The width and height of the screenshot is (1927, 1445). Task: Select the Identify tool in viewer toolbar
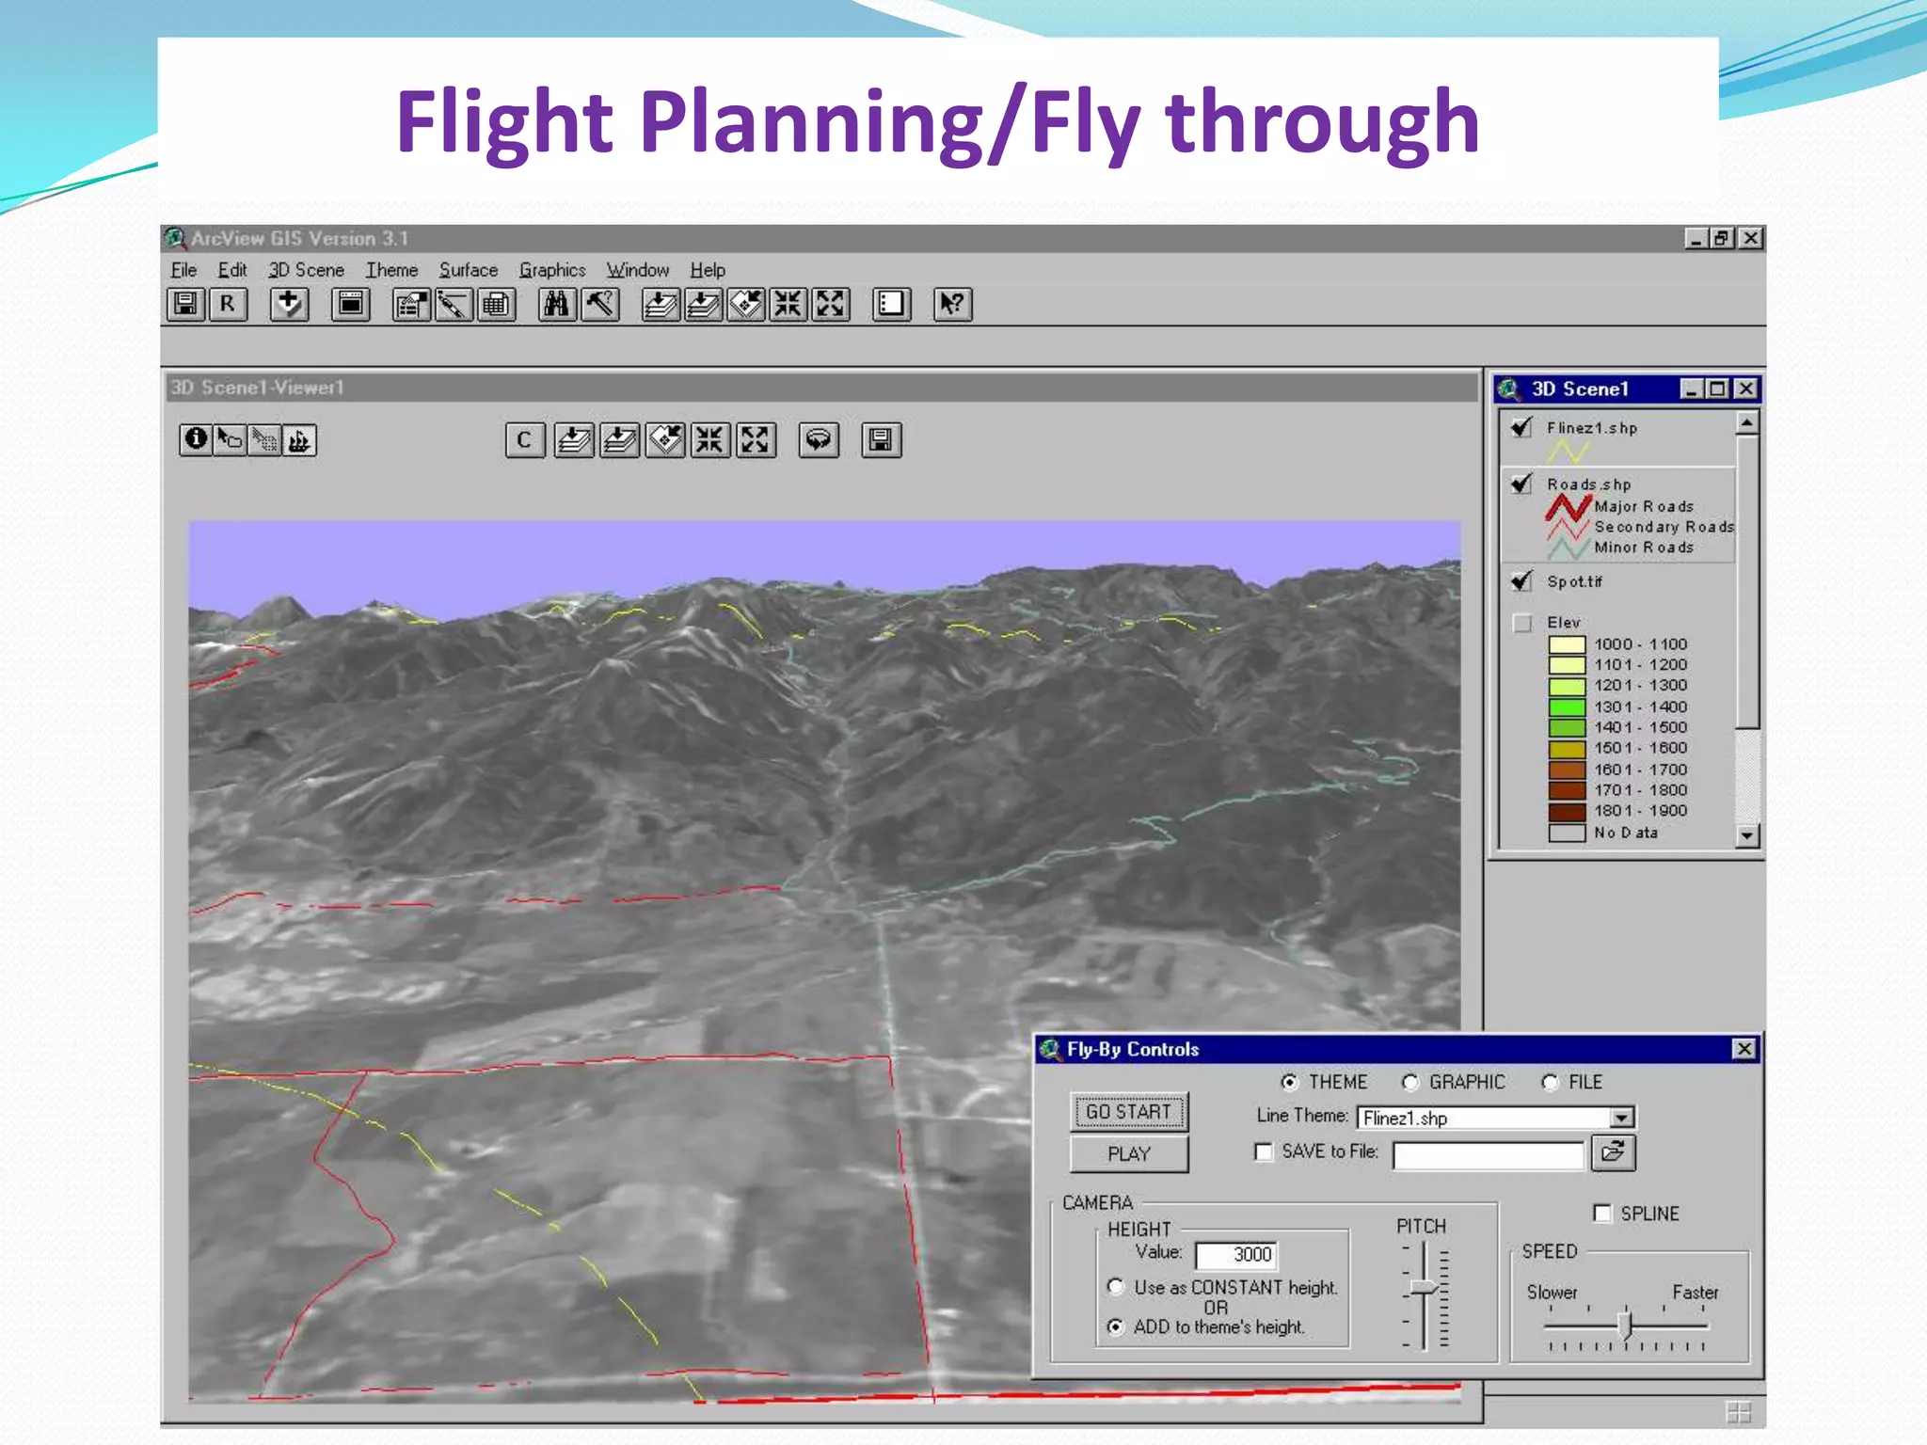(x=196, y=439)
